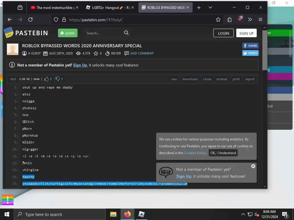
Task: Open raw view of paste
Action: (174, 79)
